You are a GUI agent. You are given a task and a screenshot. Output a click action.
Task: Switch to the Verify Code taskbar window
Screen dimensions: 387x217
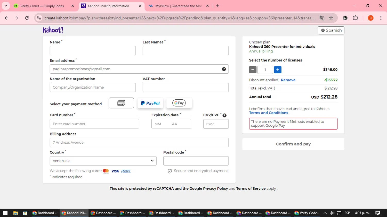coord(307,213)
